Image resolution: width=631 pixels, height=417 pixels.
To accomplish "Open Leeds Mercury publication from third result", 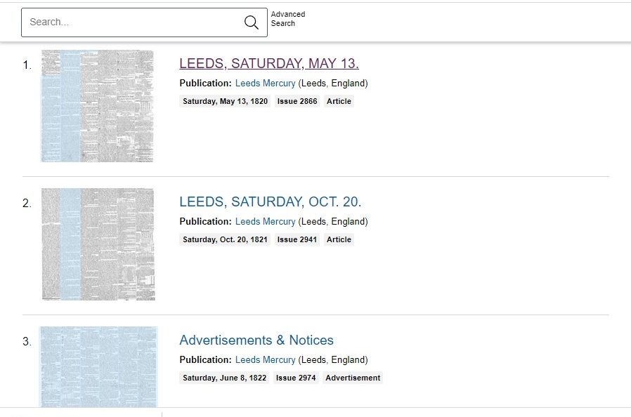I will (x=265, y=359).
